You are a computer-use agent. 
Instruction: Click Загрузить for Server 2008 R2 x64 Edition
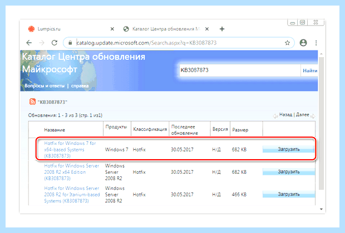tap(288, 172)
